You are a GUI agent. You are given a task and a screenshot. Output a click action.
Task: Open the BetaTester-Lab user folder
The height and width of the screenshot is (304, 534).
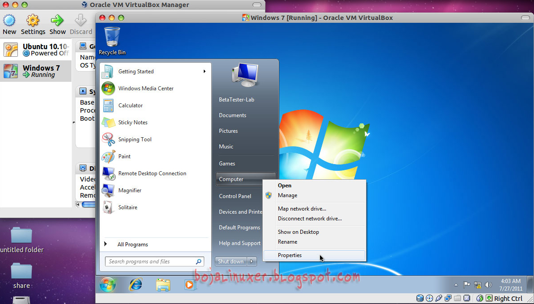(x=236, y=100)
